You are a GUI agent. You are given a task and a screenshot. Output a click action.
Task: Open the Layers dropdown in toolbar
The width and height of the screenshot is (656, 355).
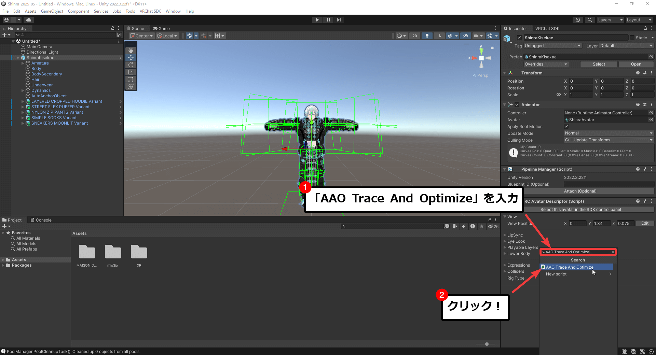(610, 20)
